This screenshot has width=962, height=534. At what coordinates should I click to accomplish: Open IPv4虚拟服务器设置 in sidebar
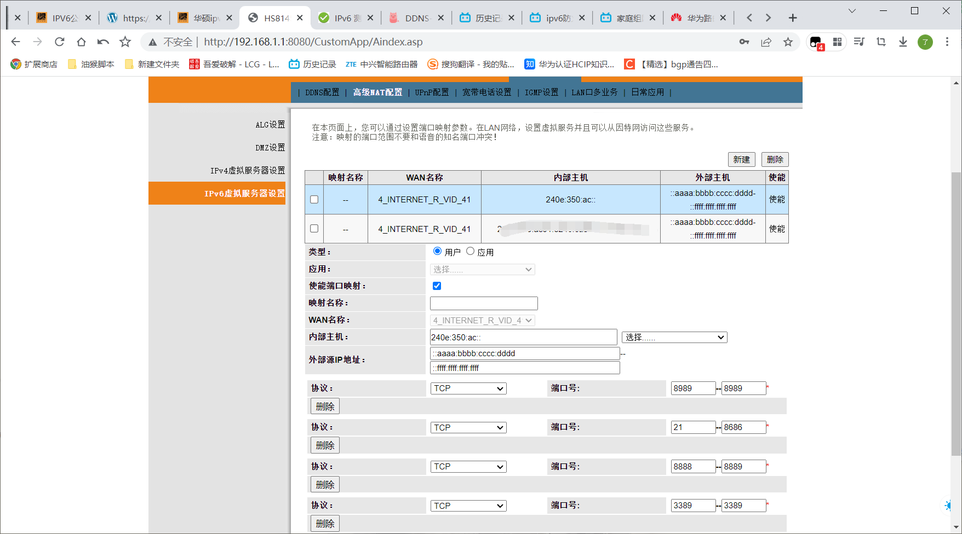(248, 170)
